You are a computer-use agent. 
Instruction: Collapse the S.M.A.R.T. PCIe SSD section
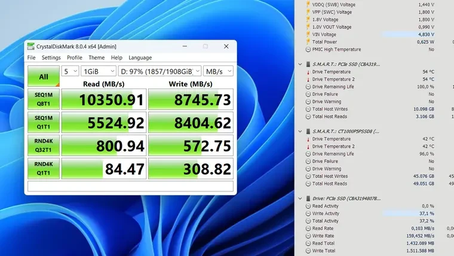300,65
